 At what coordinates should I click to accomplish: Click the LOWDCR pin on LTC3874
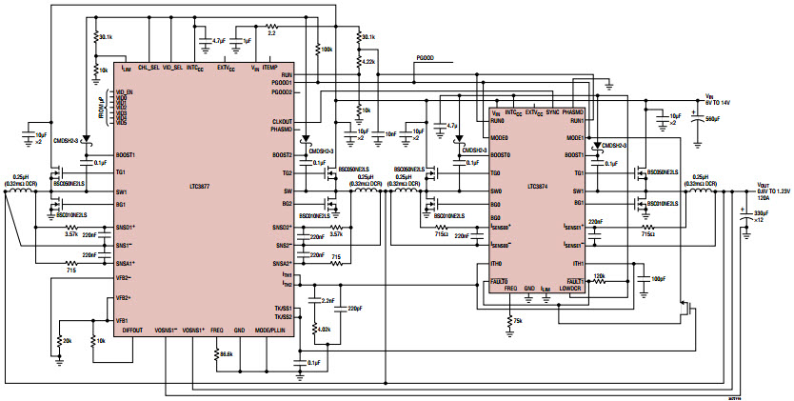tap(571, 287)
